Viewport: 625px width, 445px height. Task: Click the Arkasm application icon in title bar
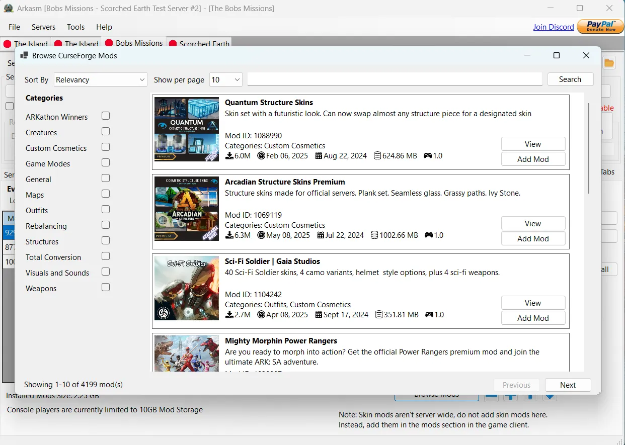tap(8, 9)
